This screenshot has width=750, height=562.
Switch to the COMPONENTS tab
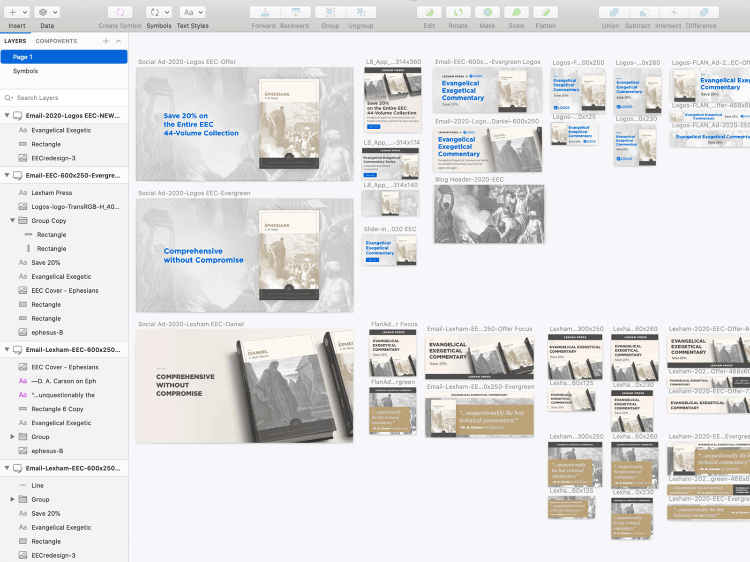click(56, 41)
